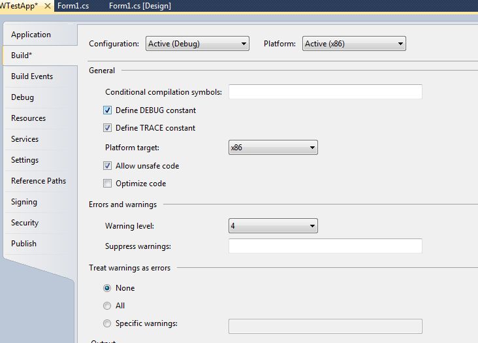
Task: Open the Platform dropdown showing Active (x86)
Action: coord(354,44)
